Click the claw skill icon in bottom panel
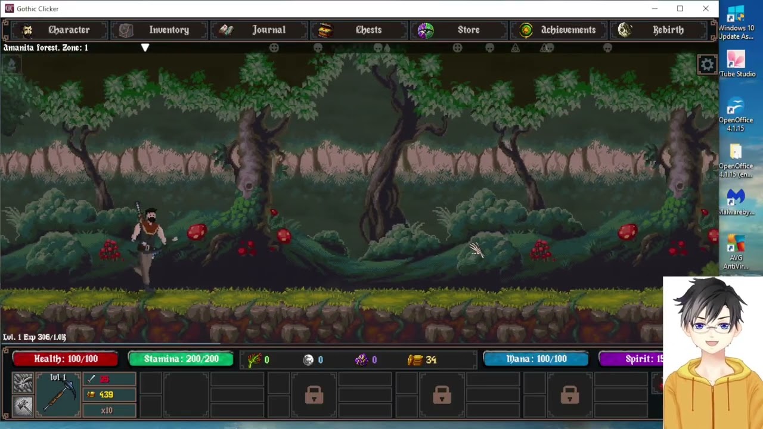This screenshot has height=429, width=763. [23, 383]
